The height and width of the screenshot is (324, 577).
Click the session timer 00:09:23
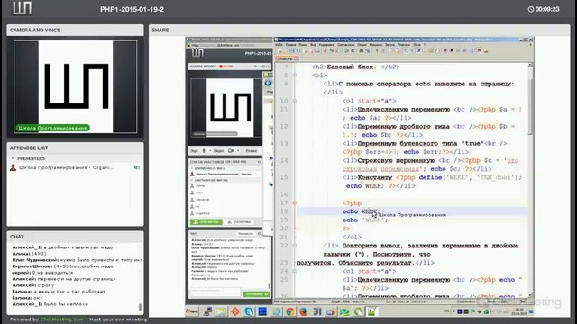(x=547, y=9)
